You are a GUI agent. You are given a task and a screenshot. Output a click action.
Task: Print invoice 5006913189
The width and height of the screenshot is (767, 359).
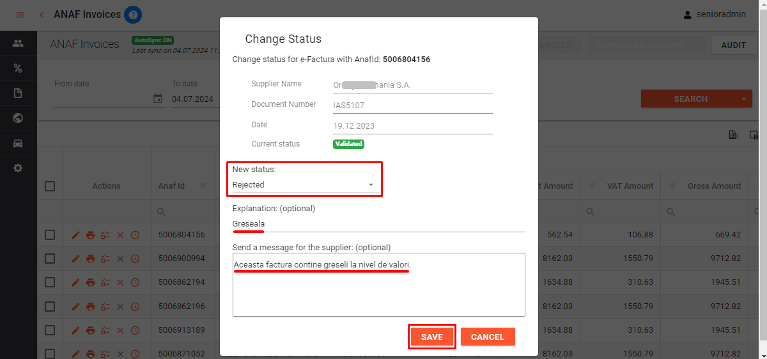pos(91,330)
